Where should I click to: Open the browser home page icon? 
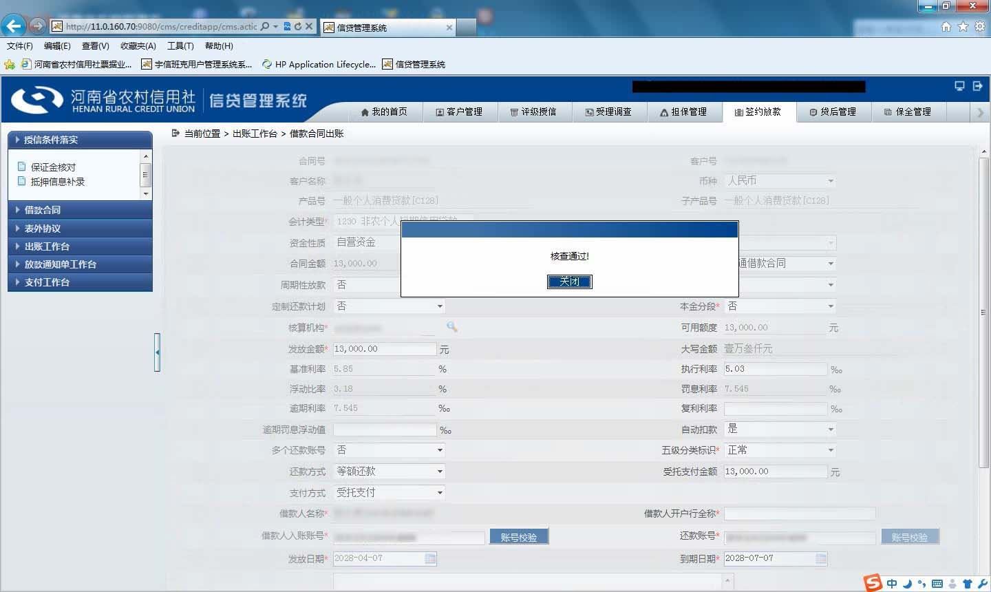pyautogui.click(x=946, y=27)
